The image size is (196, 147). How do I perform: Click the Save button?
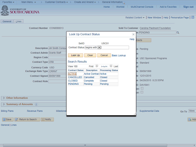(8, 119)
